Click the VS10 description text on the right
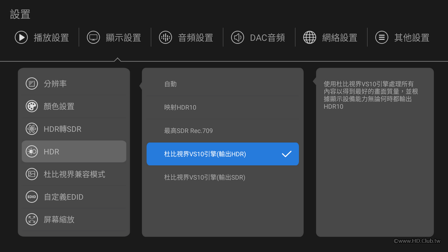 (x=371, y=95)
